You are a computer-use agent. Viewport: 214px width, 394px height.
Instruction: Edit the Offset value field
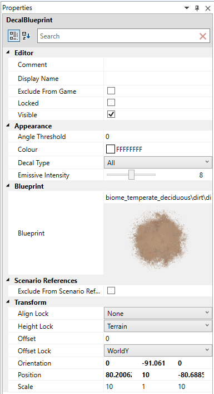158,338
